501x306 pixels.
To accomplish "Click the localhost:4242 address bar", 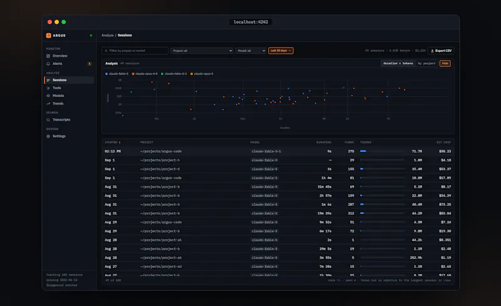I will point(251,22).
